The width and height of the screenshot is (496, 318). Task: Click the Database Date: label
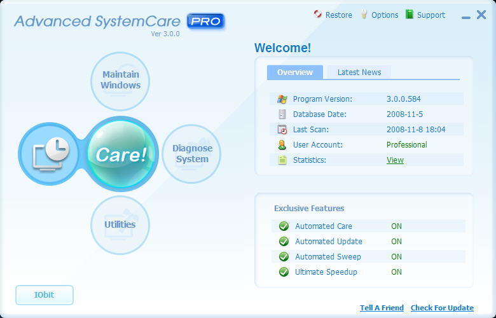[x=320, y=114]
